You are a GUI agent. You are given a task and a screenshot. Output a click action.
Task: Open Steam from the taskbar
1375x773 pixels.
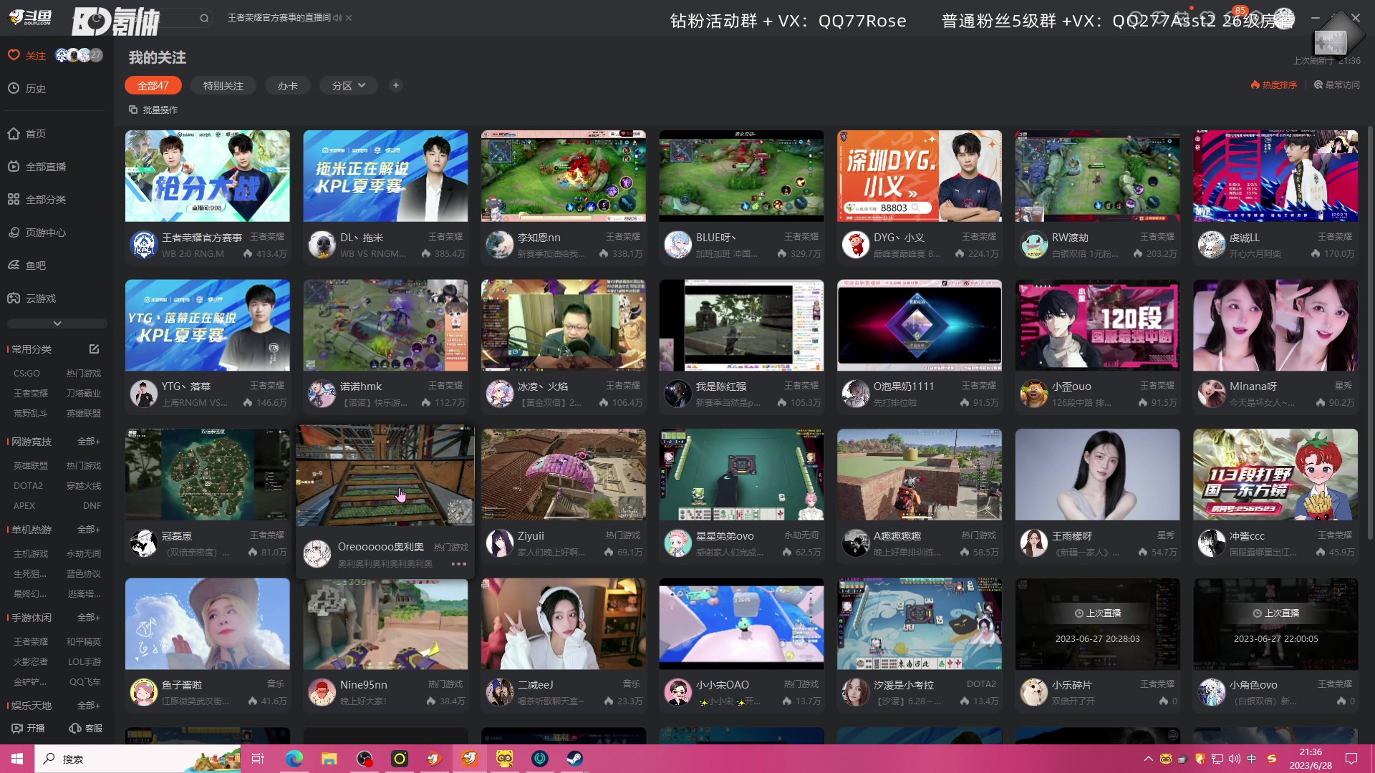(574, 759)
